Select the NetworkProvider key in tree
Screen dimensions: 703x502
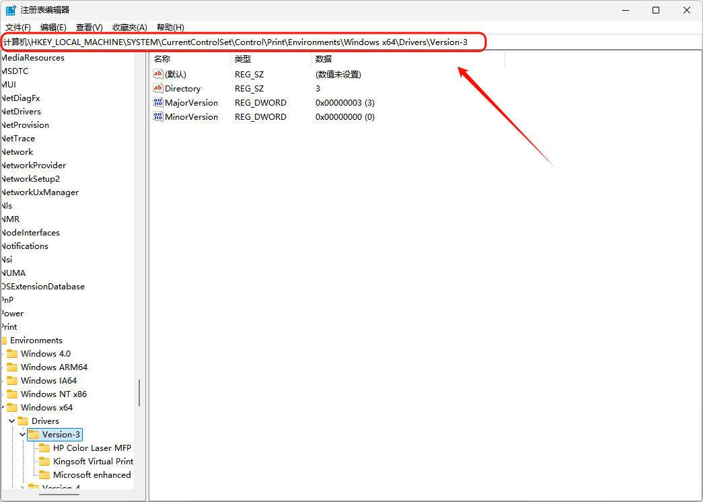(x=34, y=166)
